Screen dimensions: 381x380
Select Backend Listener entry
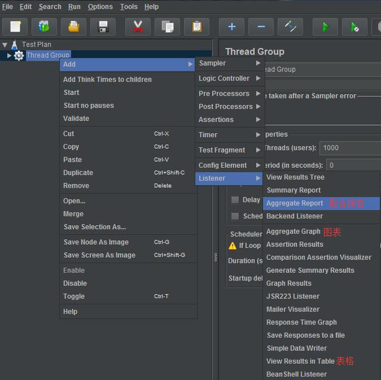pos(321,216)
